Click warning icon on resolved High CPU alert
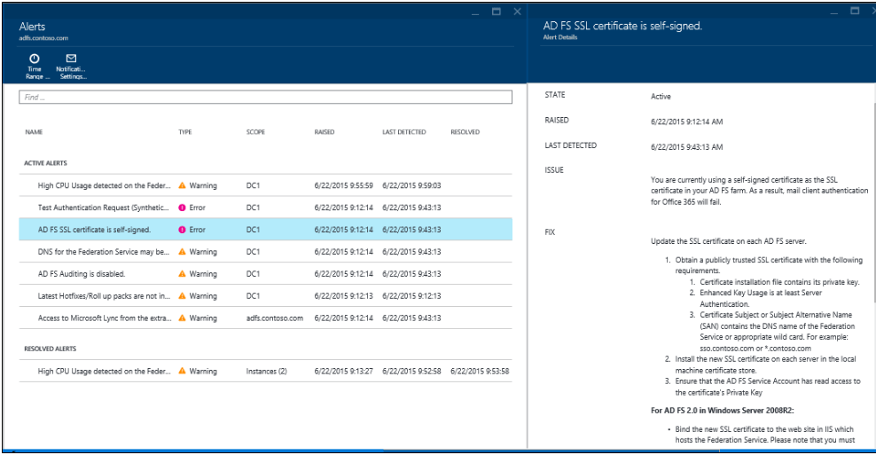 (x=183, y=372)
